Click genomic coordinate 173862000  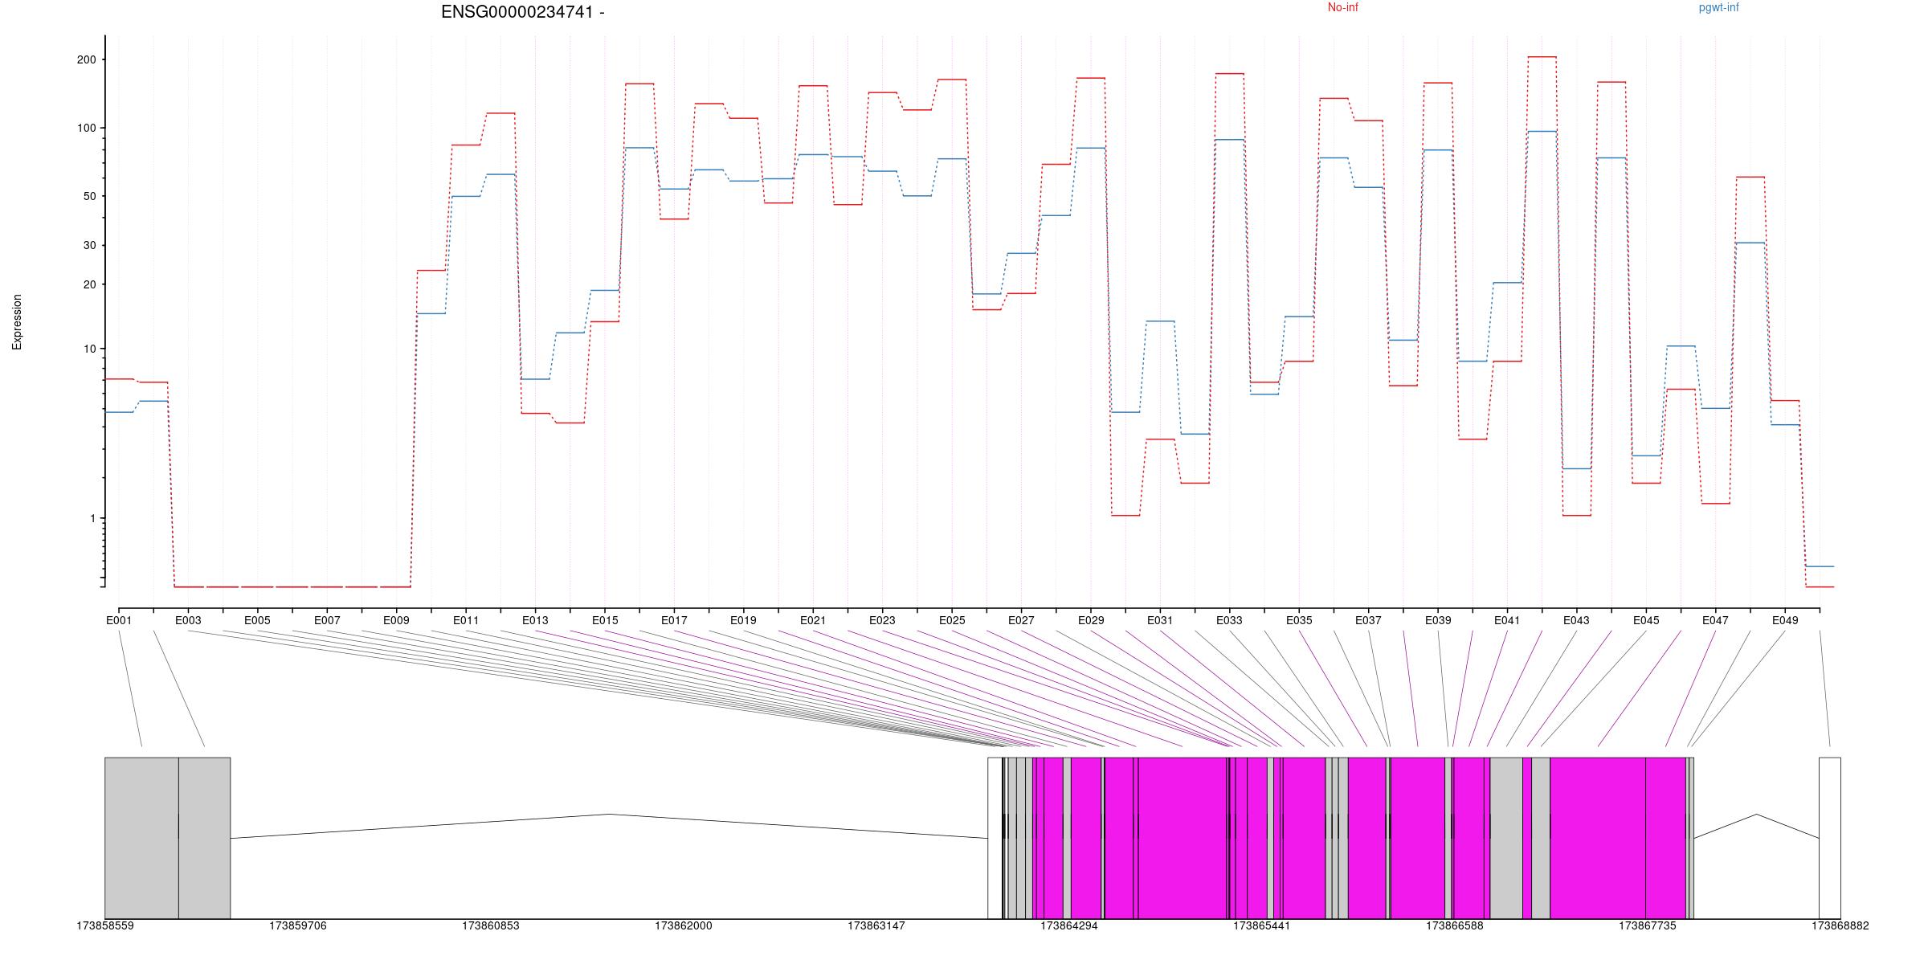pos(683,926)
